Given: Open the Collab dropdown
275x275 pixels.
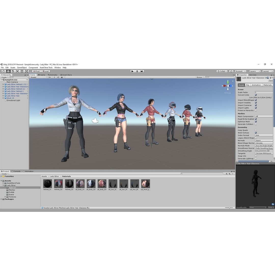Looking at the screenshot, I should pos(222,71).
